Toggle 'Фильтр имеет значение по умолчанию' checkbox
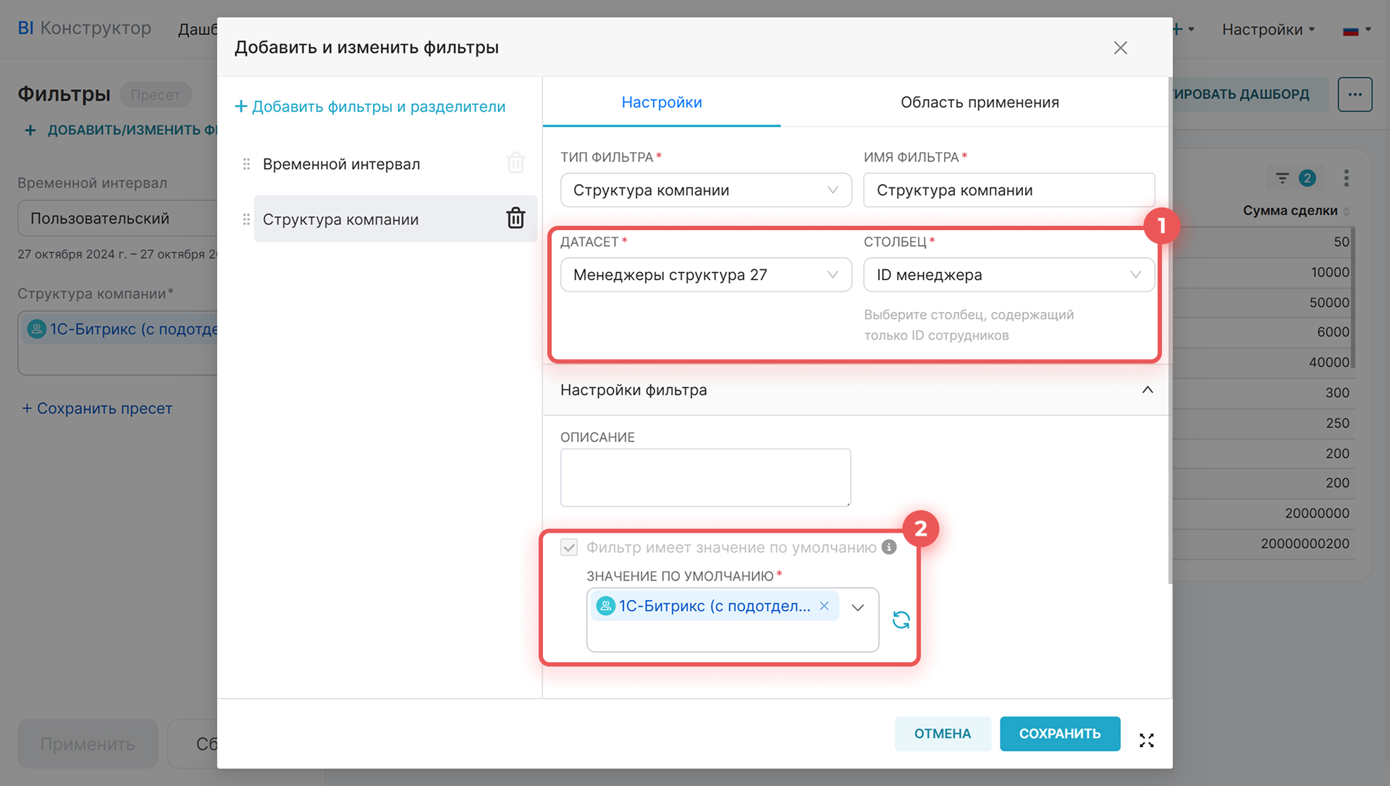 click(x=569, y=547)
